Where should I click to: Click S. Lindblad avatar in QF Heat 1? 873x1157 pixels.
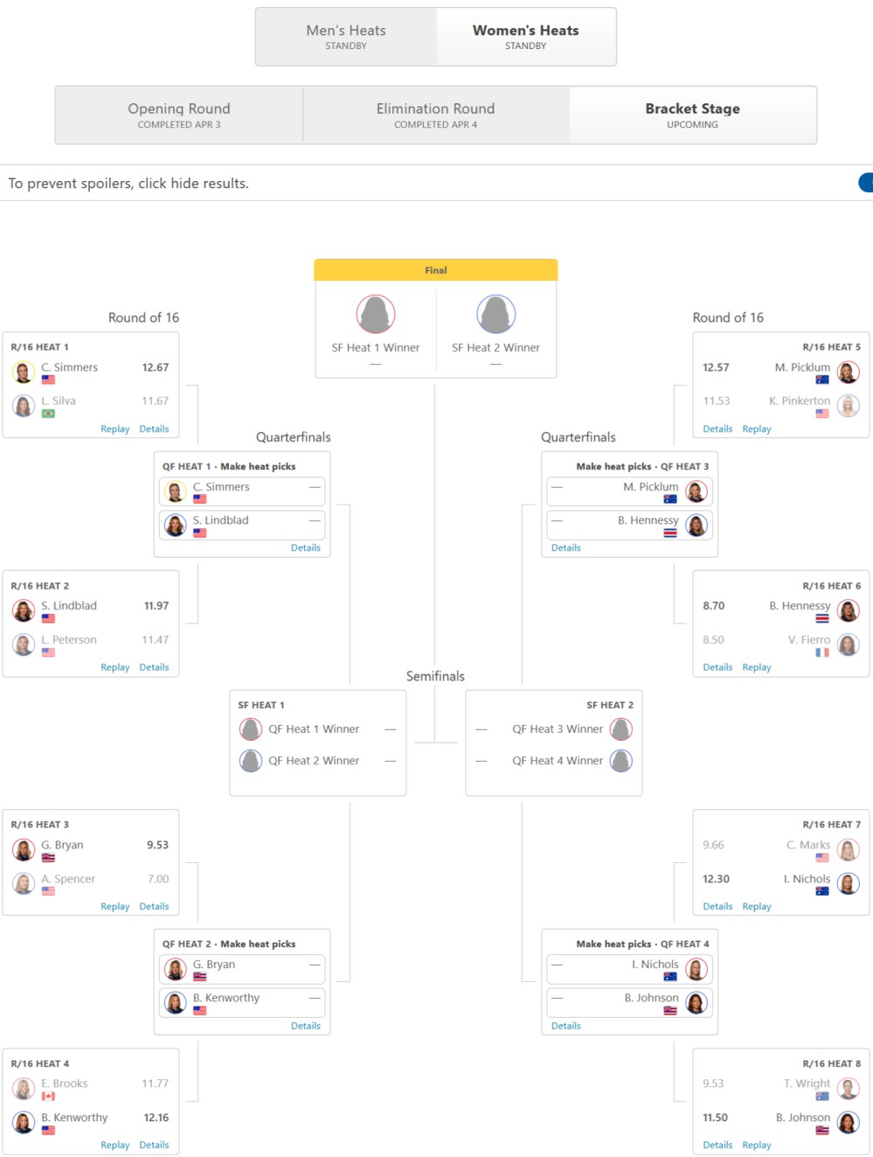click(176, 525)
